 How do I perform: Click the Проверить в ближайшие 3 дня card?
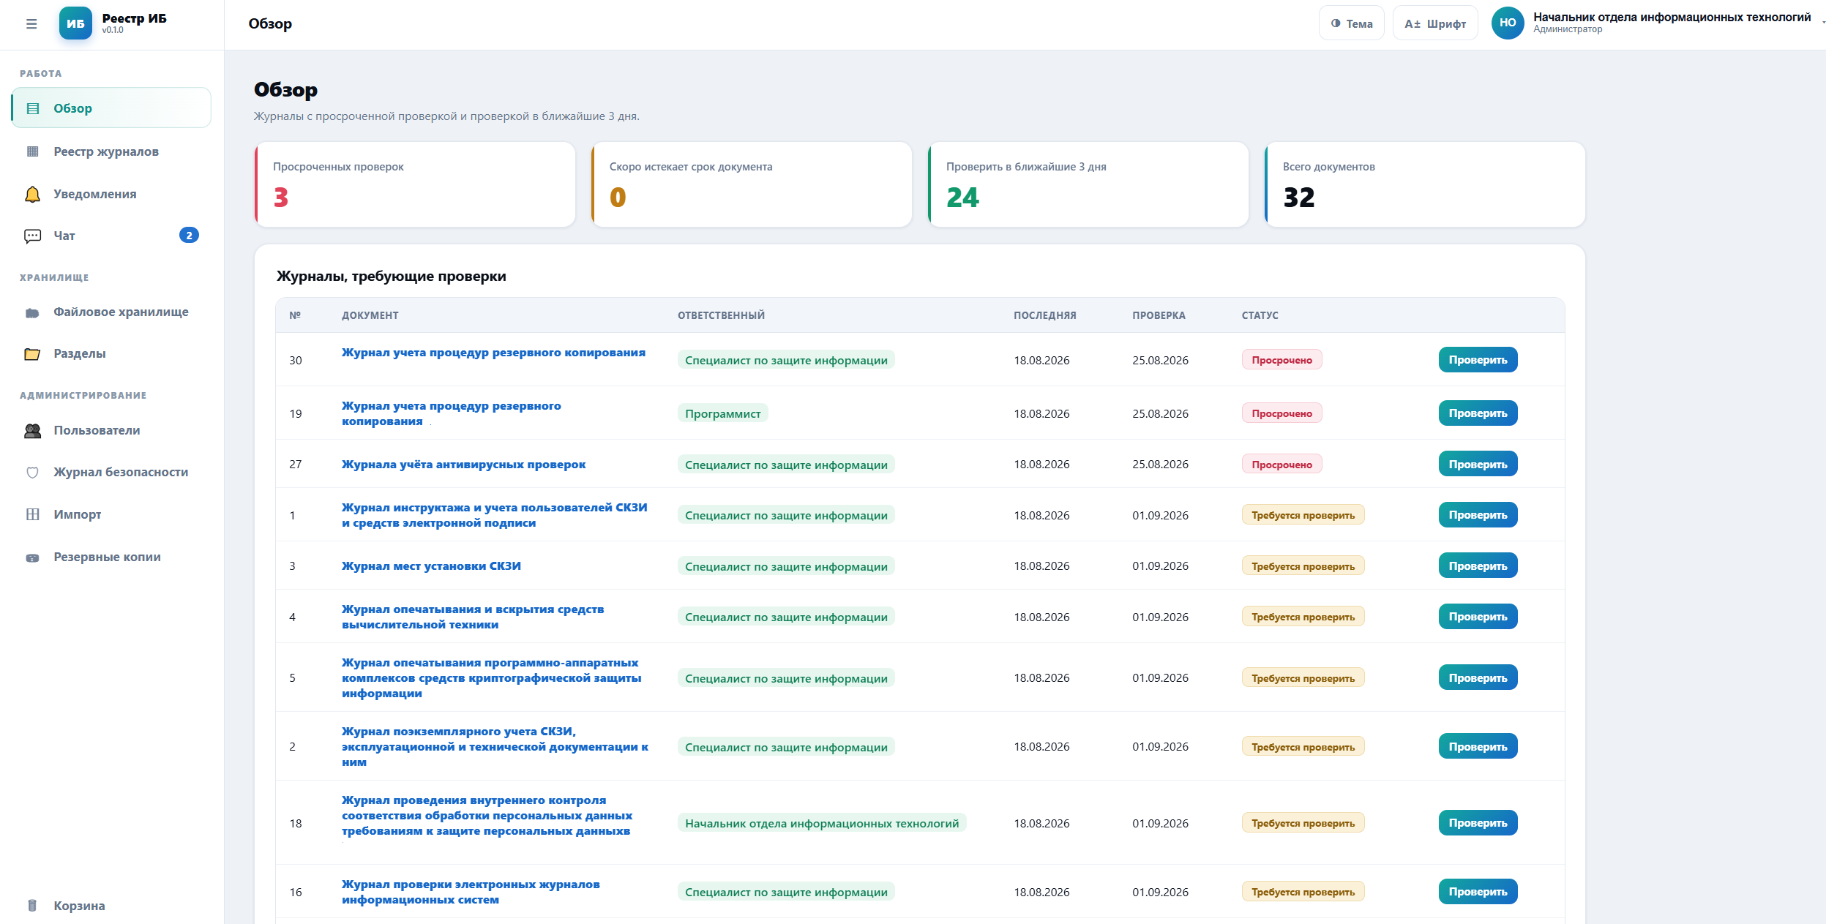click(1088, 184)
